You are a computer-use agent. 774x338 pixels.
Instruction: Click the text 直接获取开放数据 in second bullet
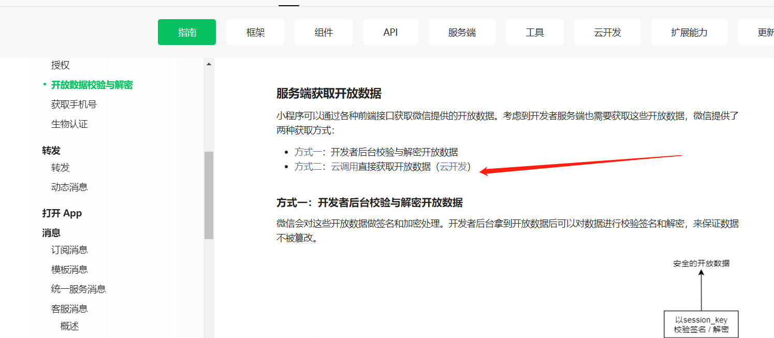pos(395,167)
